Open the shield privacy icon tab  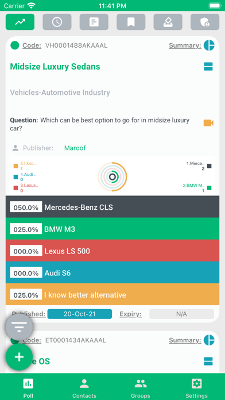pos(205,22)
